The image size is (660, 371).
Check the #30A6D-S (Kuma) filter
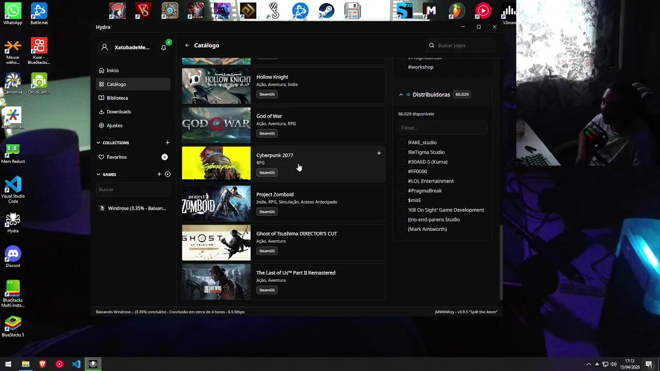(x=402, y=162)
